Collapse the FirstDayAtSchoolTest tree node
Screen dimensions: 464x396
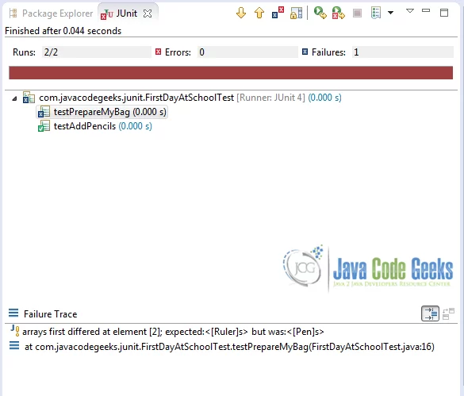click(14, 98)
